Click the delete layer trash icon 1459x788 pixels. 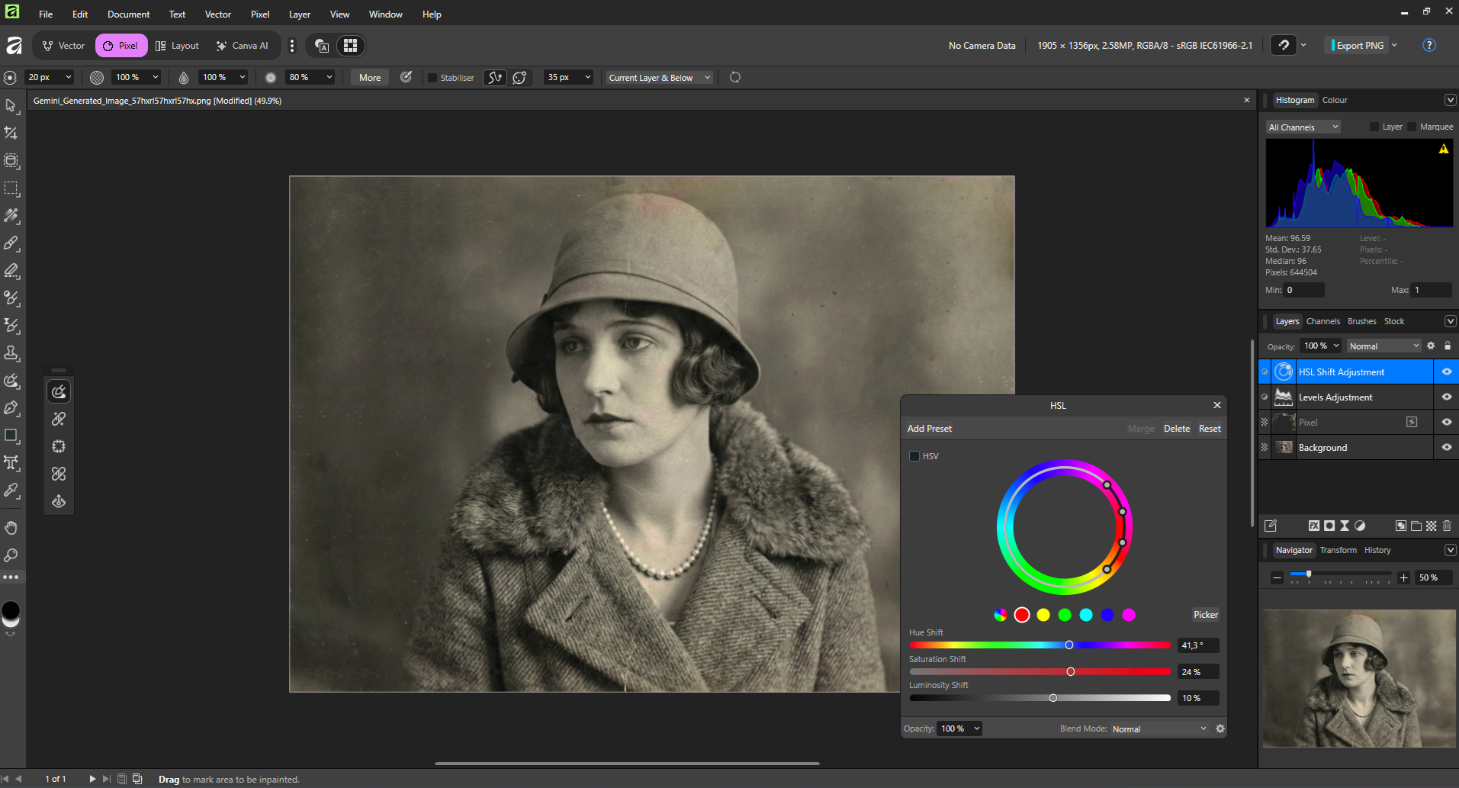click(x=1447, y=526)
